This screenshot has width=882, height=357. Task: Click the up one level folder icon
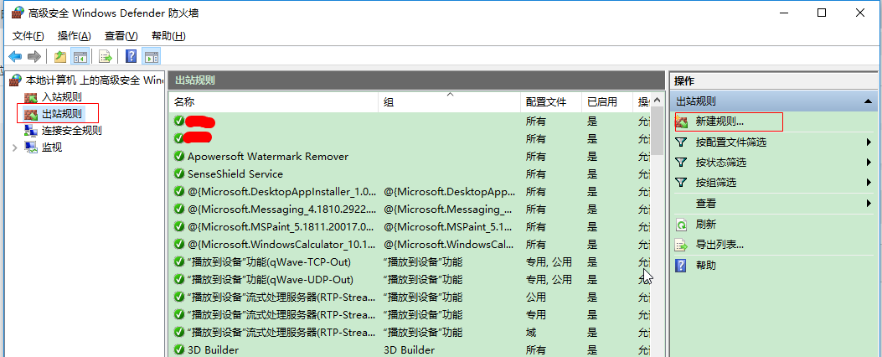60,56
